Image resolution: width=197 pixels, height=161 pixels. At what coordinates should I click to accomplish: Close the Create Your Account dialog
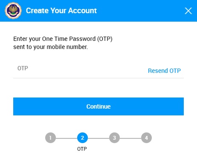coord(188,11)
